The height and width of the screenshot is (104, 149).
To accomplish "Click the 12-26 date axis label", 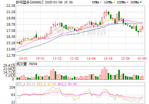I will point(126,58).
